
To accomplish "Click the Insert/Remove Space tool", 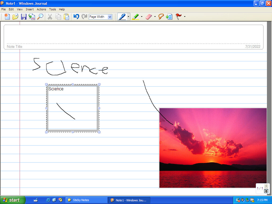I will 169,17.
